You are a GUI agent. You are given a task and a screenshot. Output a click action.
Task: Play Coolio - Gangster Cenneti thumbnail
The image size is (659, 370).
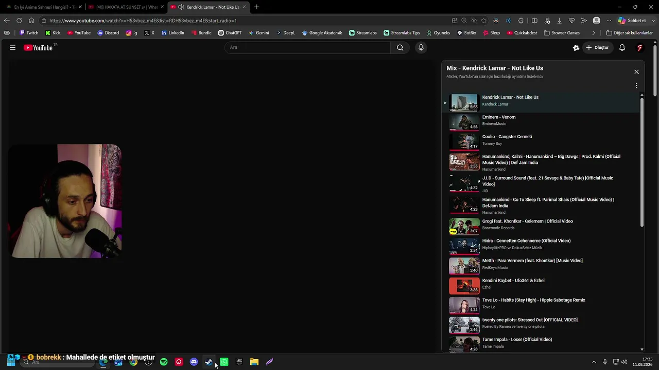click(464, 142)
